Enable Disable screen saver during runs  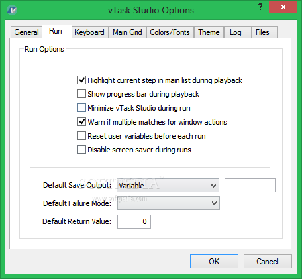(x=81, y=150)
